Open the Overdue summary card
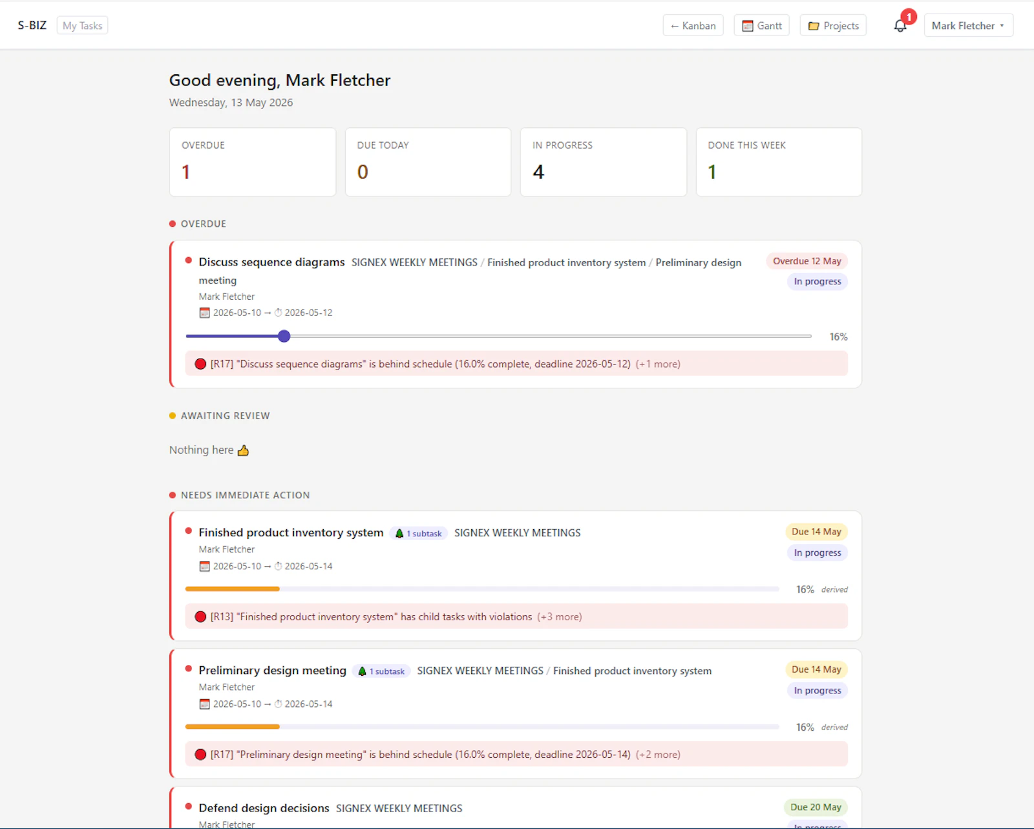 tap(253, 162)
